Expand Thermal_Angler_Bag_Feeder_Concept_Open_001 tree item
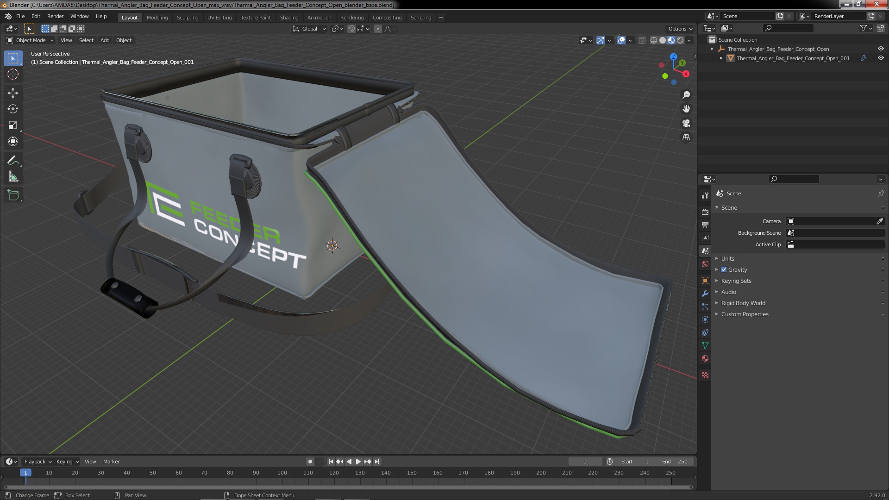Screen dimensions: 889x500 click(721, 58)
